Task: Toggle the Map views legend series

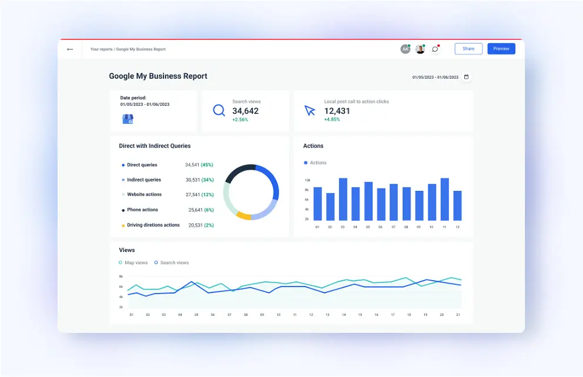Action: coord(133,262)
